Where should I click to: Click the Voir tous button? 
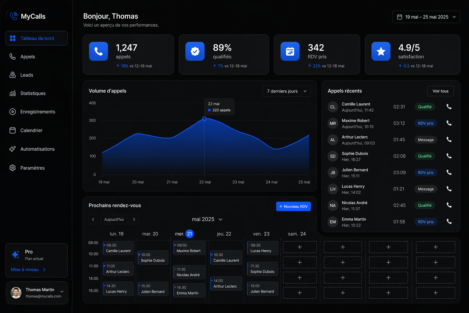pos(440,91)
